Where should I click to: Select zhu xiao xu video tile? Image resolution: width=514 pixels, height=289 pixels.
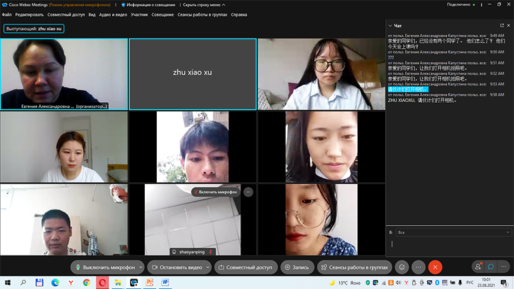[192, 73]
